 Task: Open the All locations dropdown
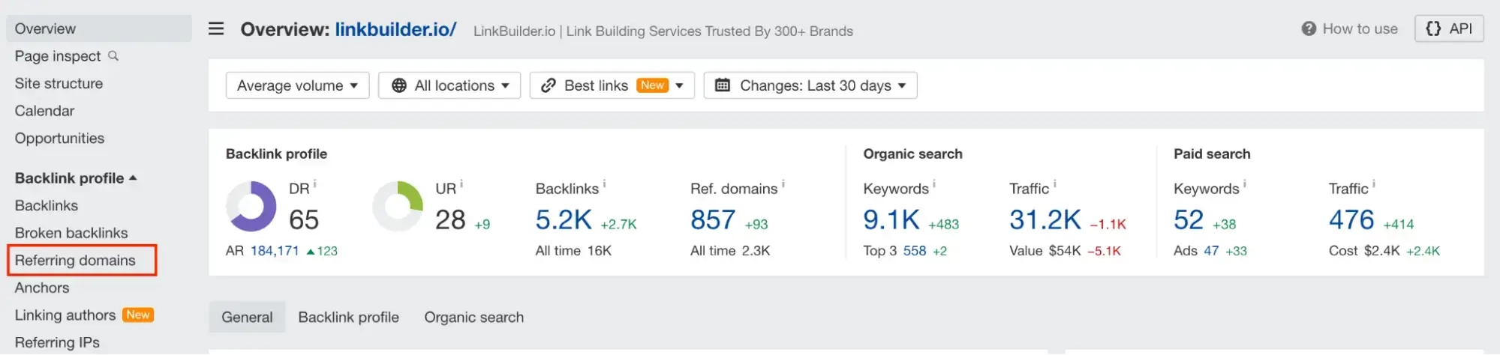point(449,85)
